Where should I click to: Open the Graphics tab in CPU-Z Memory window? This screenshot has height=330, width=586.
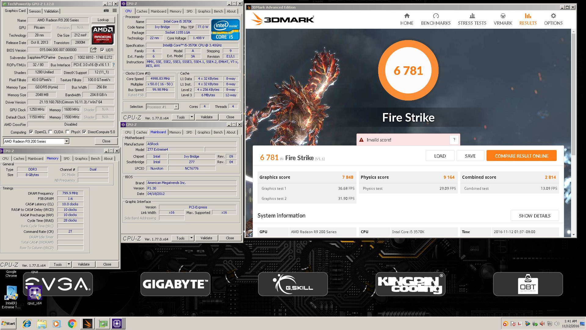pyautogui.click(x=81, y=159)
